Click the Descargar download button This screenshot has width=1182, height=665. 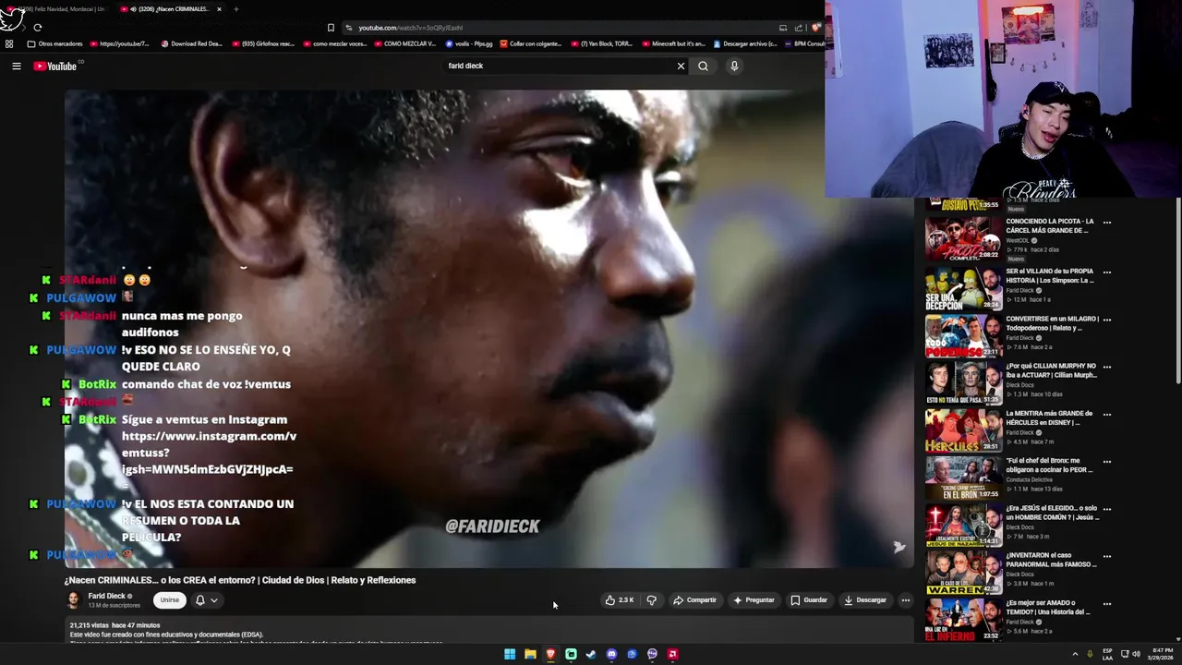[864, 600]
